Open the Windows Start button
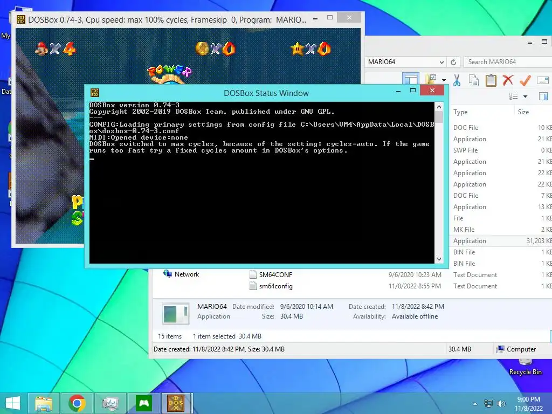552x414 pixels. pos(13,403)
